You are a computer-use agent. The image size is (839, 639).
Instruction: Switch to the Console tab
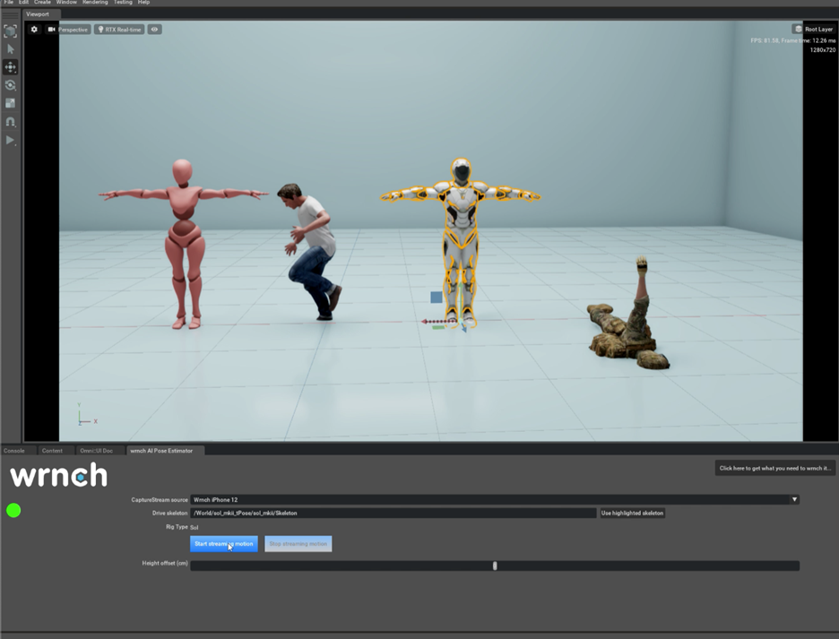(14, 450)
